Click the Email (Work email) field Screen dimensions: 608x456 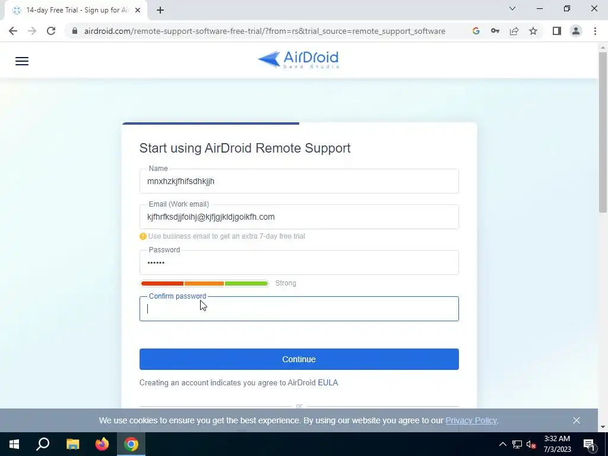[x=299, y=217]
